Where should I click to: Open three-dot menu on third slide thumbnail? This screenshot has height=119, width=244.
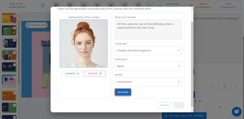[15, 40]
